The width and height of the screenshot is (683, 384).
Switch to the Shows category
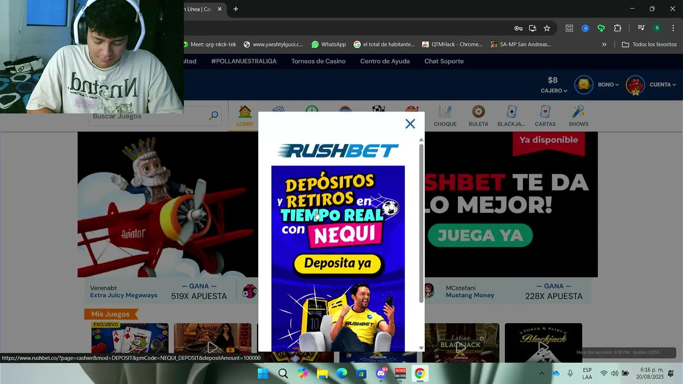point(578,116)
